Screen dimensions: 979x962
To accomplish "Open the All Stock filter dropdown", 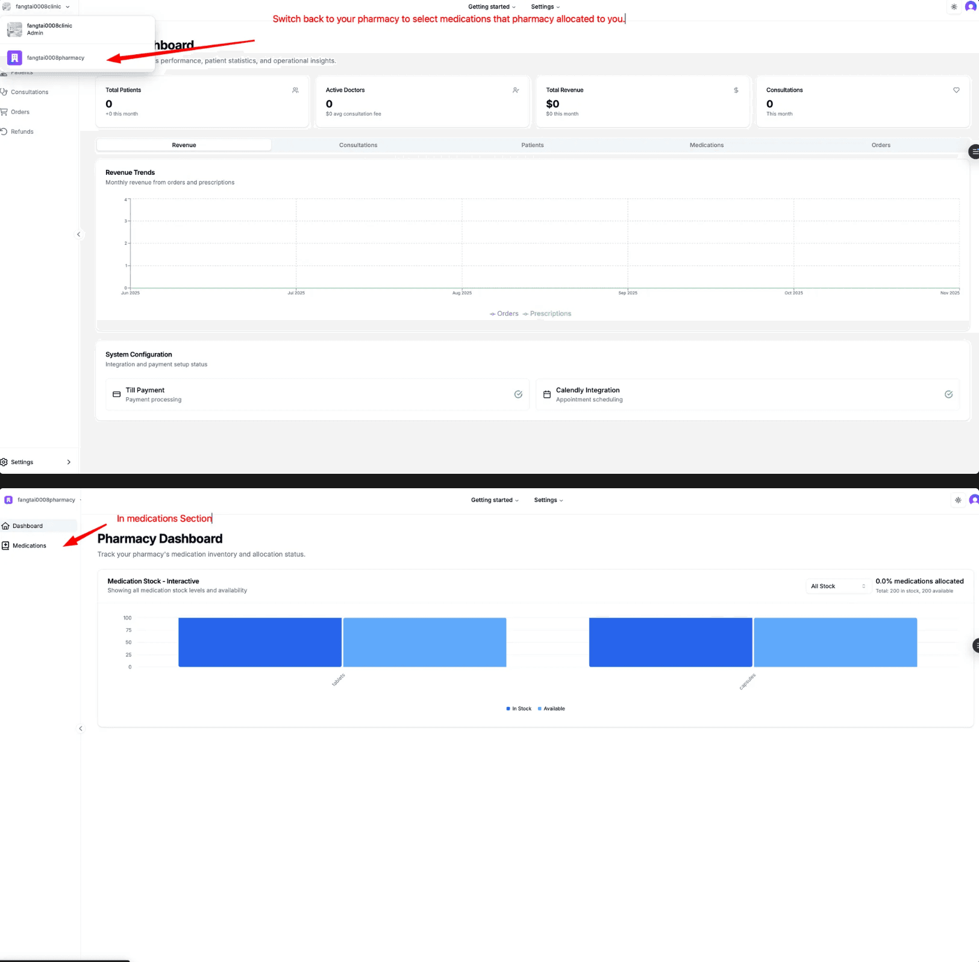I will [837, 586].
